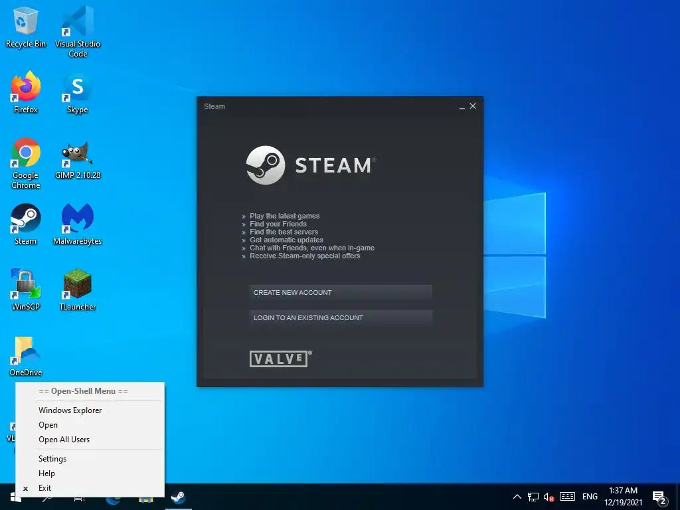680x510 pixels.
Task: Click Create New Account button
Action: click(x=341, y=293)
